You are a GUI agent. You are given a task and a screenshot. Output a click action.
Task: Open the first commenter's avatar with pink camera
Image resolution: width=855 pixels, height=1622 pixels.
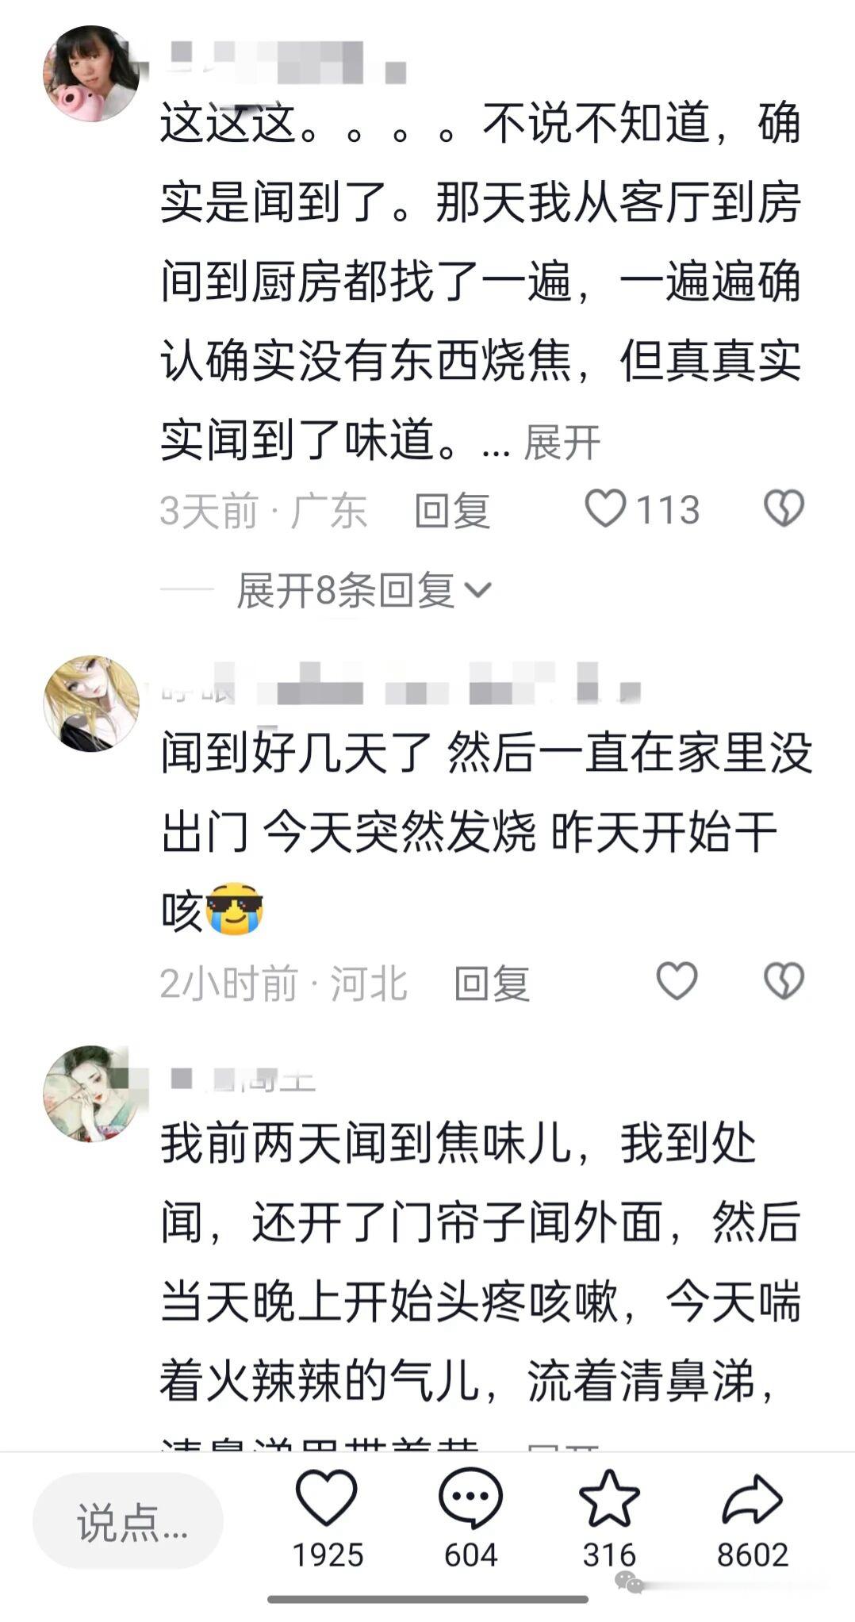[x=90, y=73]
